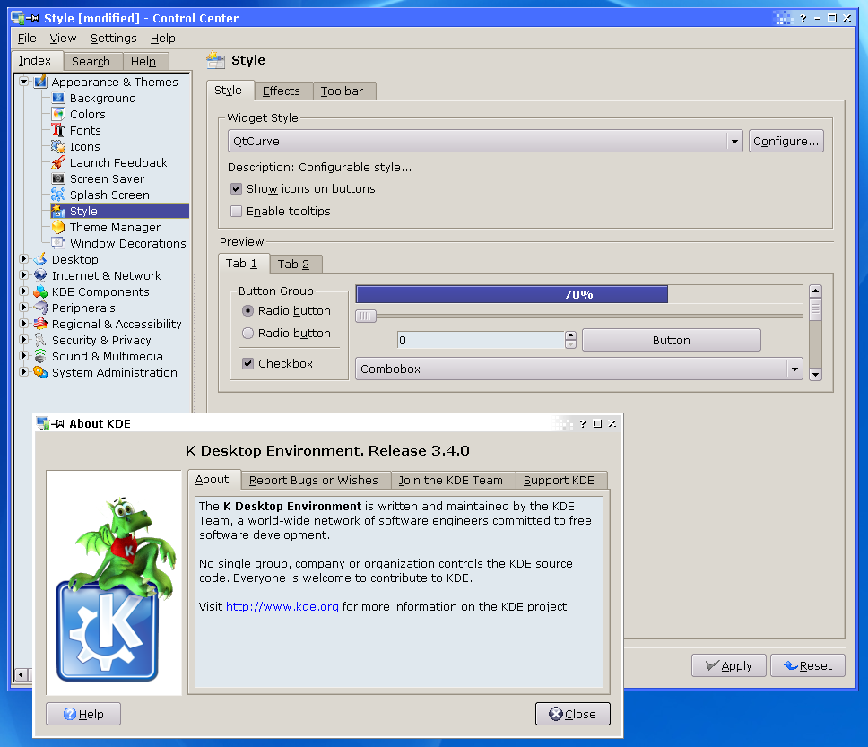This screenshot has width=868, height=747.
Task: Click the sidebar horizontal scrollbar left arrow
Action: coord(21,674)
